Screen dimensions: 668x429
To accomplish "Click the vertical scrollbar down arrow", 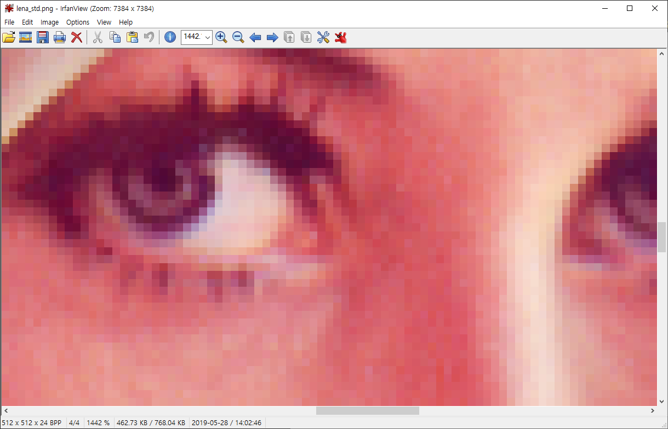I will click(x=661, y=402).
